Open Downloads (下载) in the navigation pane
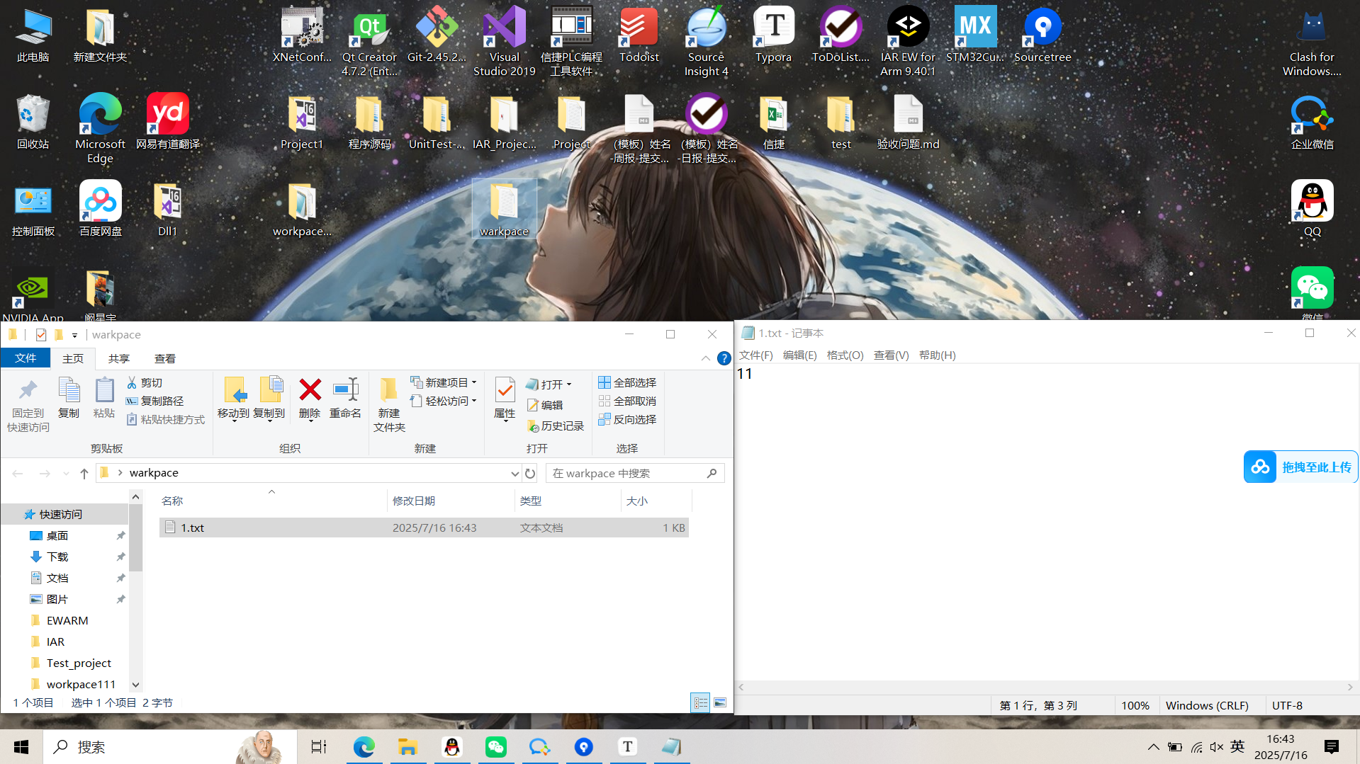The width and height of the screenshot is (1360, 764). [x=57, y=557]
